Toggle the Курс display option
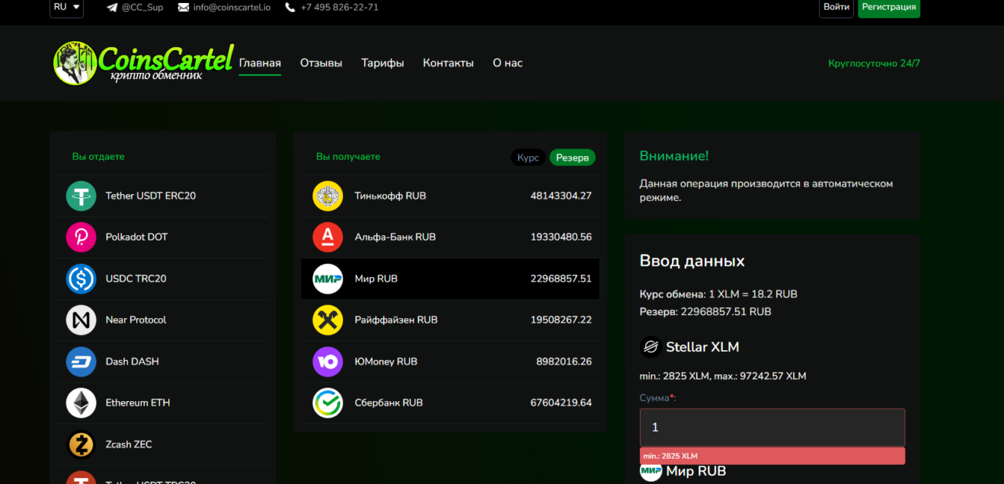This screenshot has height=484, width=1004. [x=528, y=158]
